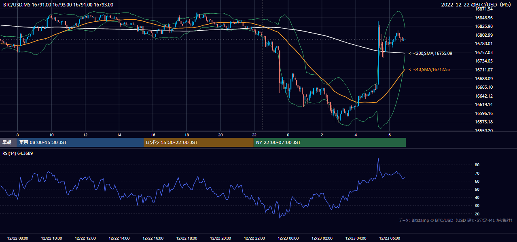The width and height of the screenshot is (517, 242).
Task: Click the 早朝 session block
Action: (8, 142)
